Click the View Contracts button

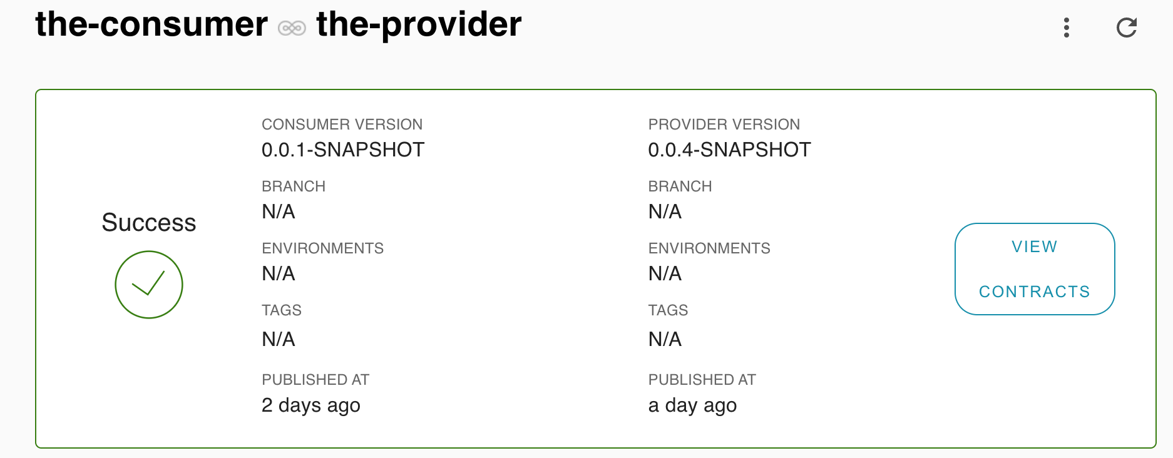[1035, 269]
